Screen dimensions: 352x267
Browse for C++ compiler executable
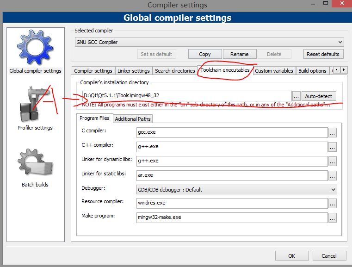pos(332,147)
